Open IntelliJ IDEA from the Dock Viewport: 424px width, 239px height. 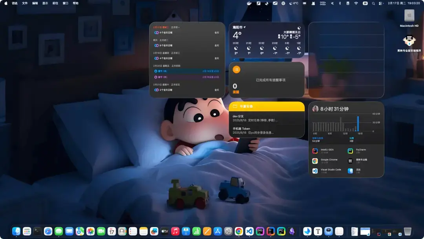270,231
